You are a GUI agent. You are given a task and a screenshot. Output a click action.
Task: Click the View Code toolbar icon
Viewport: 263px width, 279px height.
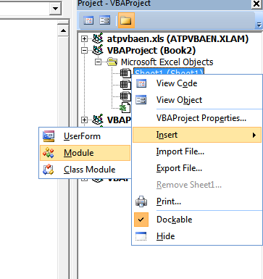(x=88, y=20)
